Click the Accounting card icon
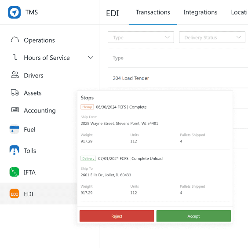248x248 pixels. coord(15,109)
